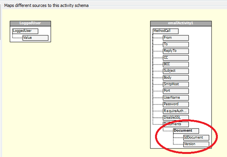227x157 pixels.
Task: Select the From node in emailActivity1
Action: (x=176, y=38)
